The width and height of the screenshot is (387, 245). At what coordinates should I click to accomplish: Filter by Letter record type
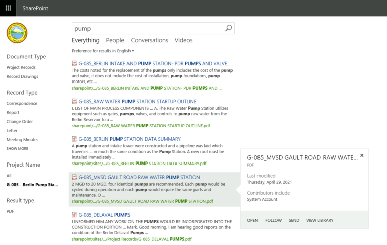click(12, 131)
